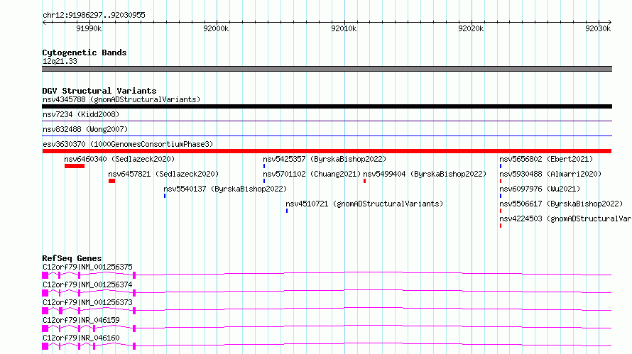The image size is (632, 354).
Task: Open variant nsv7234 (Kidd2008)
Action: (x=81, y=114)
